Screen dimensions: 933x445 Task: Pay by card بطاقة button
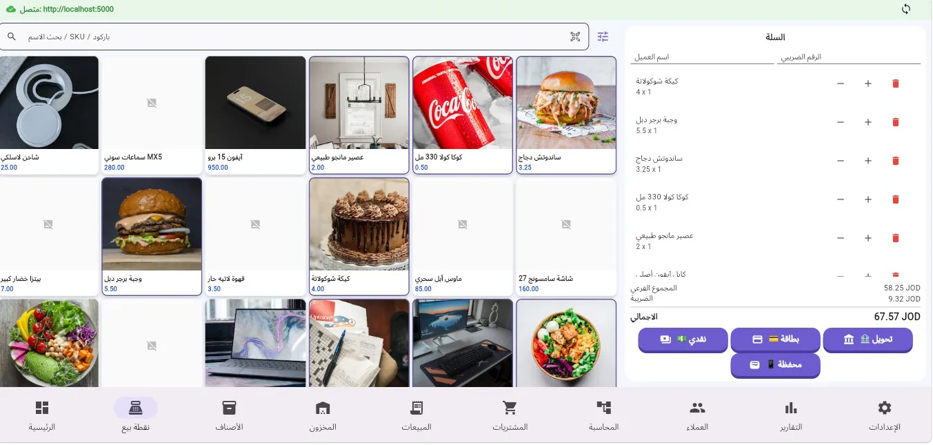[775, 339]
